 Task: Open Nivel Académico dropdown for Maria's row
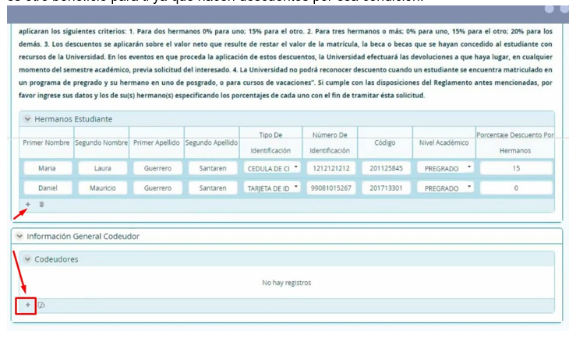pyautogui.click(x=445, y=168)
